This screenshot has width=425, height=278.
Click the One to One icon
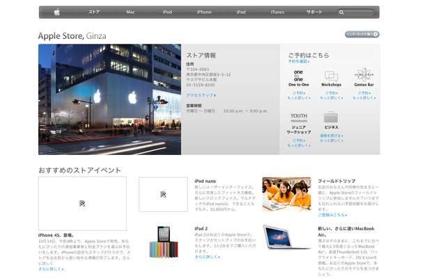[x=298, y=76]
